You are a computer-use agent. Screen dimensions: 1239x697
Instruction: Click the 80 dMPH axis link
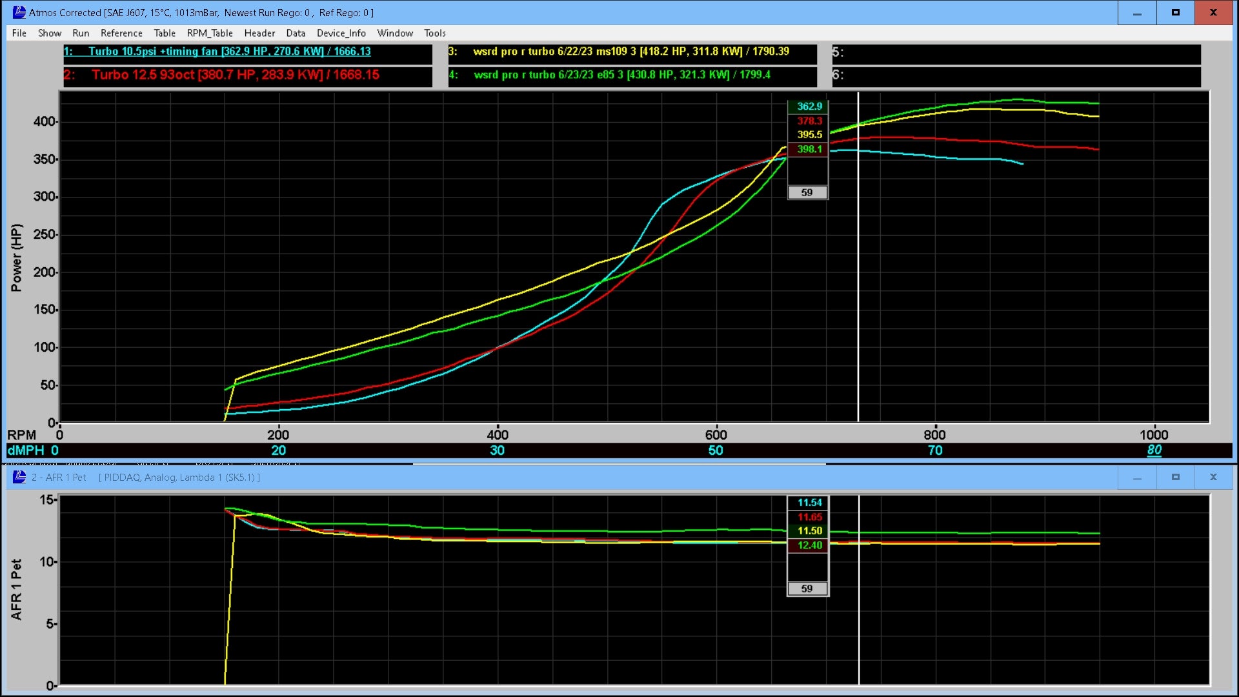pos(1154,450)
